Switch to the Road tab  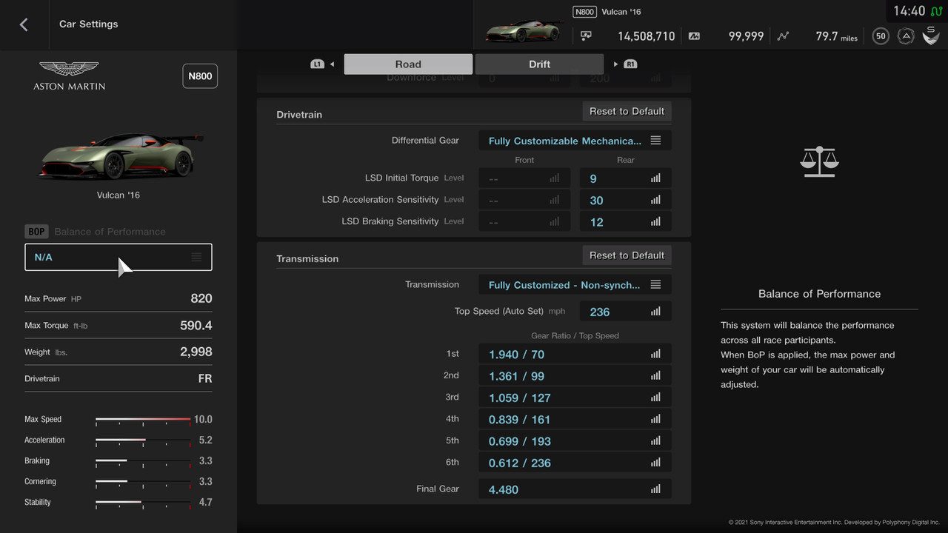click(x=408, y=64)
